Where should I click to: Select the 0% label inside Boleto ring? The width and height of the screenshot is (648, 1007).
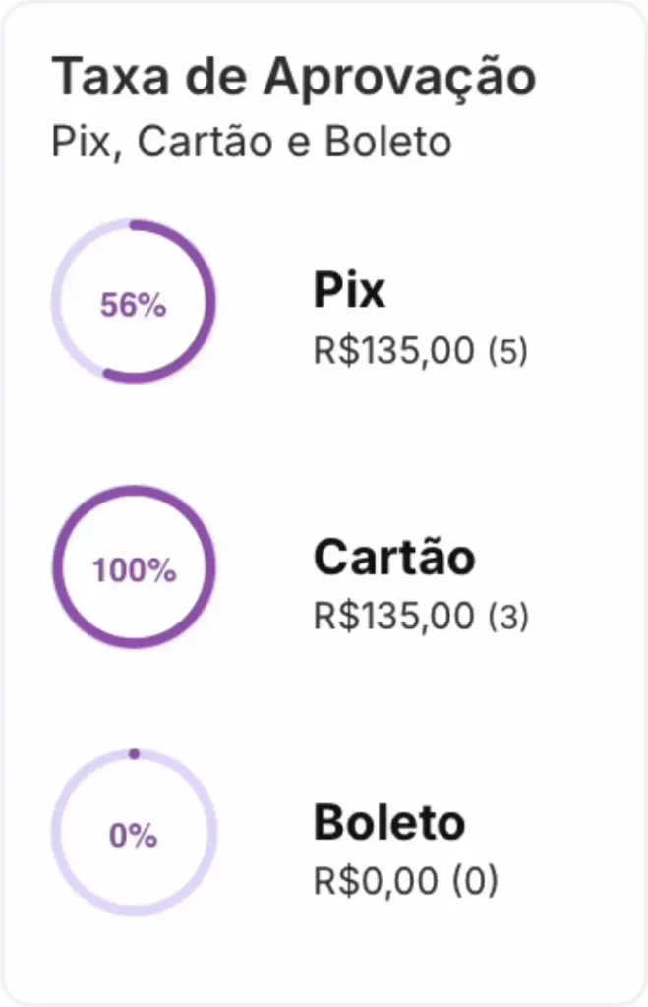[134, 836]
